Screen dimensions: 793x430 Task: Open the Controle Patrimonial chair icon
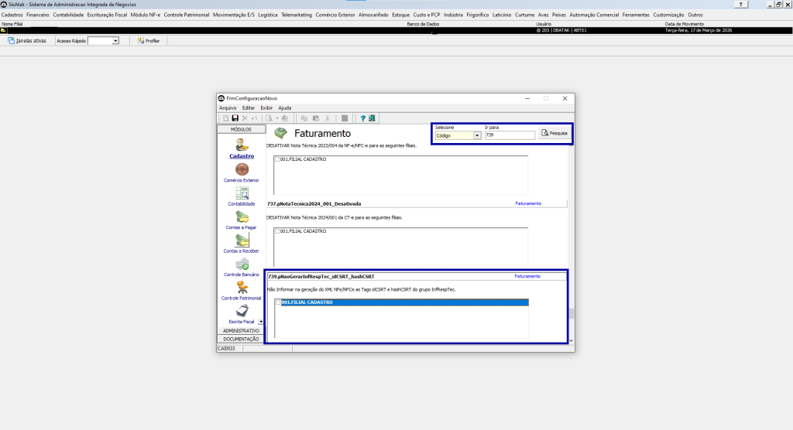point(242,288)
